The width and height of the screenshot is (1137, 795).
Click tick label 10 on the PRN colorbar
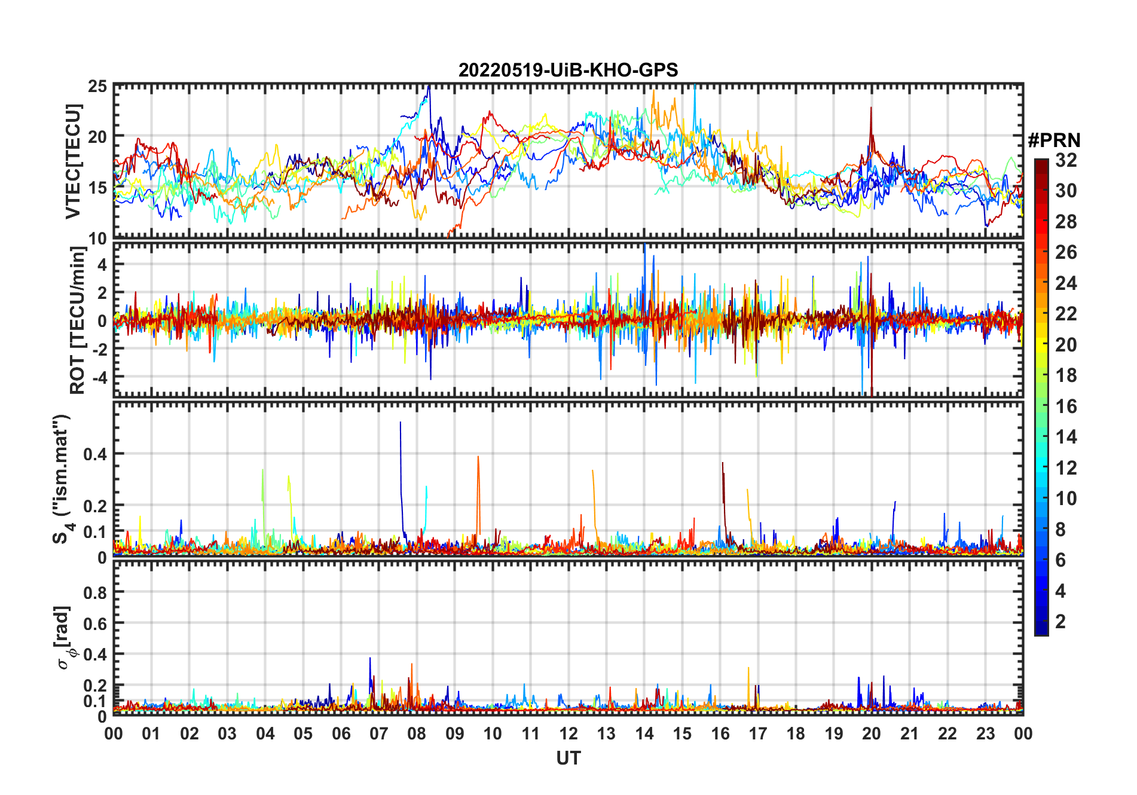click(1066, 499)
